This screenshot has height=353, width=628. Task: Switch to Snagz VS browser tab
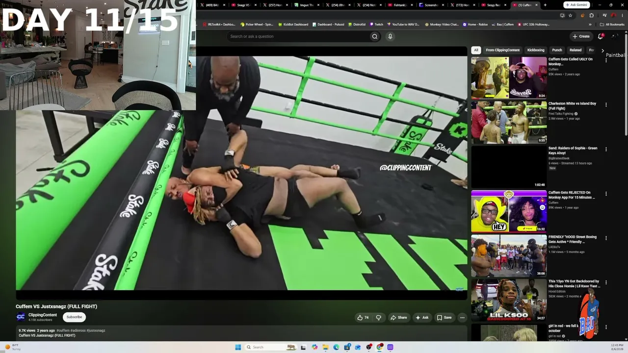[243, 5]
